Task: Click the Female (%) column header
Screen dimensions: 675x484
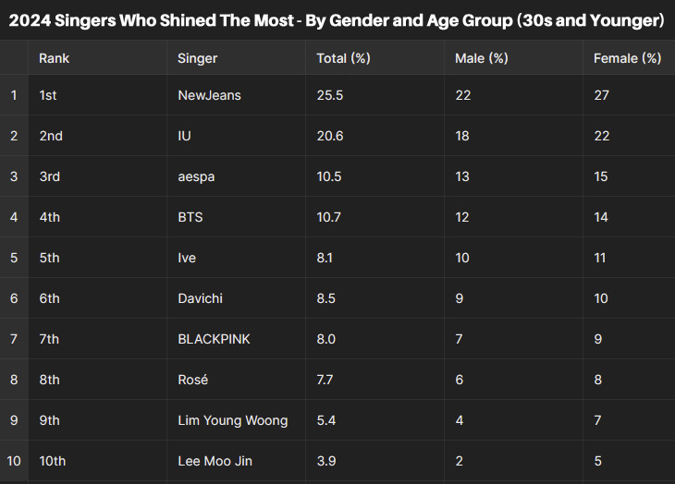Action: tap(627, 58)
